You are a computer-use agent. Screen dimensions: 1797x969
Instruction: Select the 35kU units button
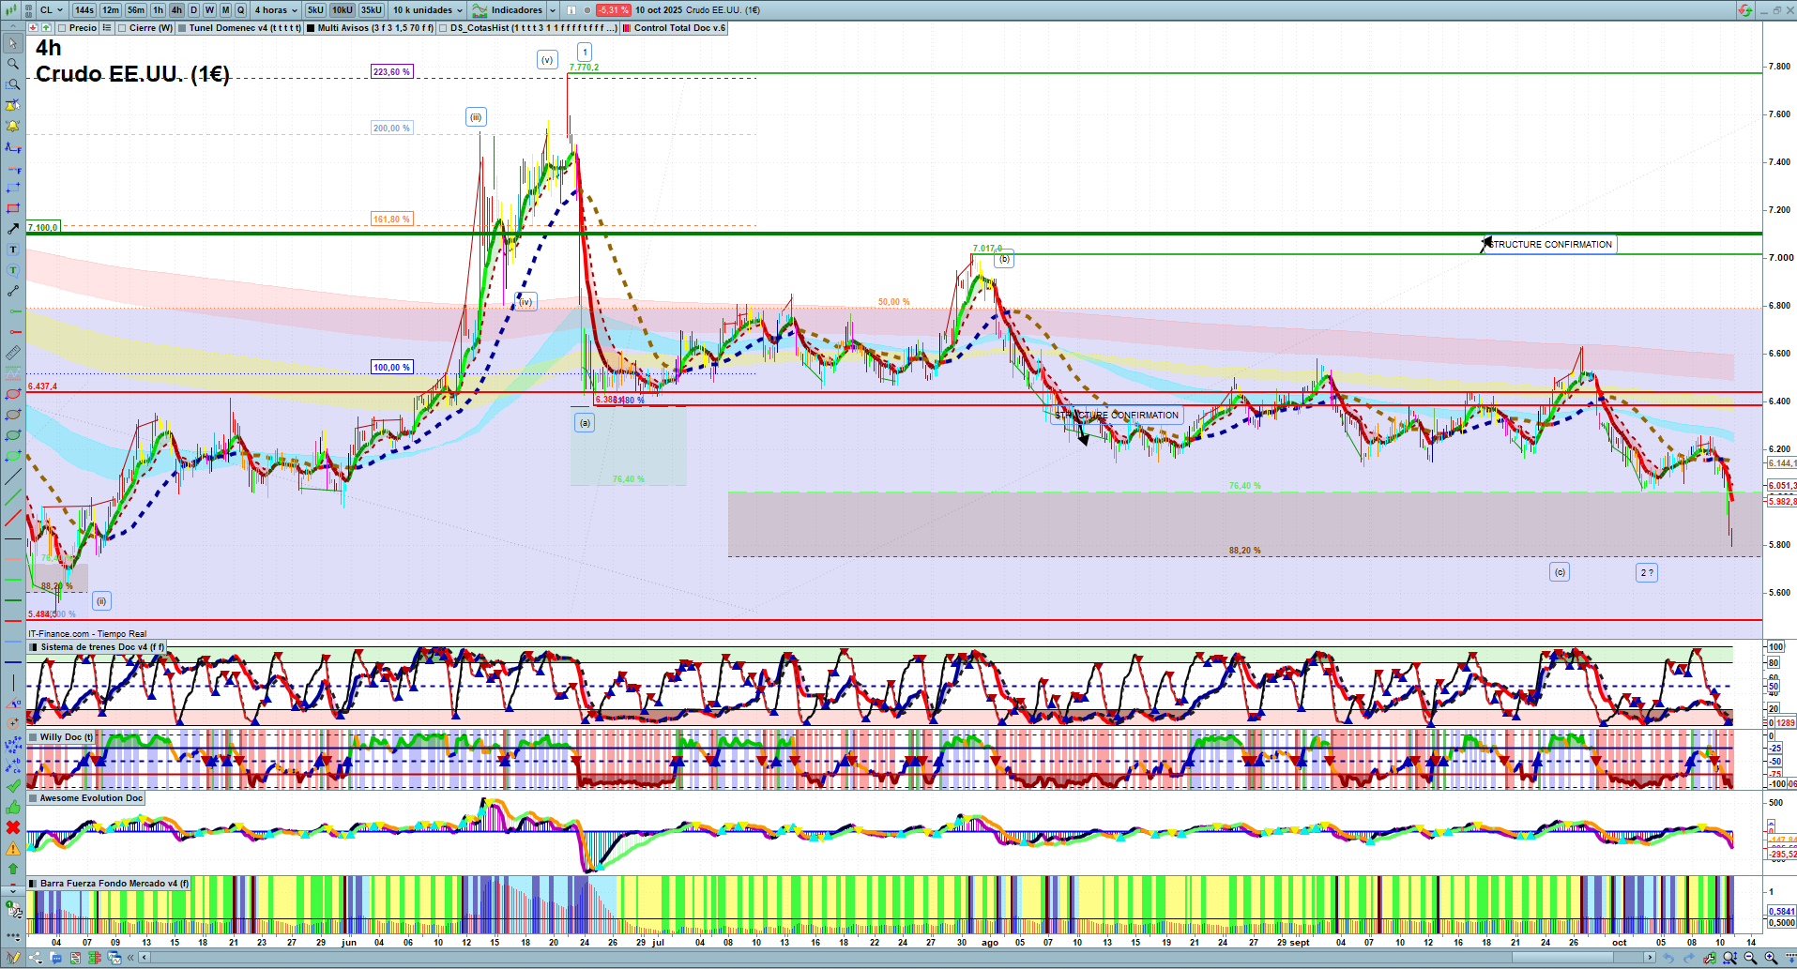(x=372, y=10)
